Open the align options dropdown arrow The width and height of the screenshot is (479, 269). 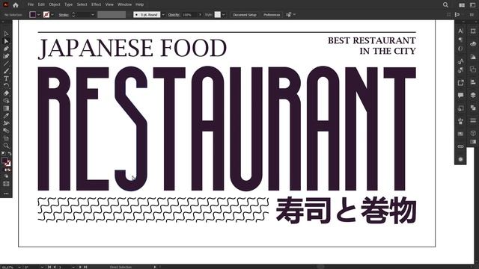294,15
